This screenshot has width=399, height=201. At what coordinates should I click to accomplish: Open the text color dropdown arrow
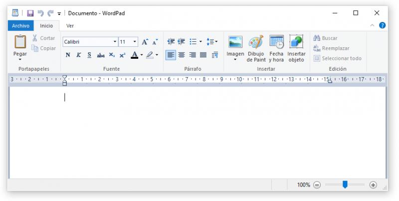(x=142, y=55)
